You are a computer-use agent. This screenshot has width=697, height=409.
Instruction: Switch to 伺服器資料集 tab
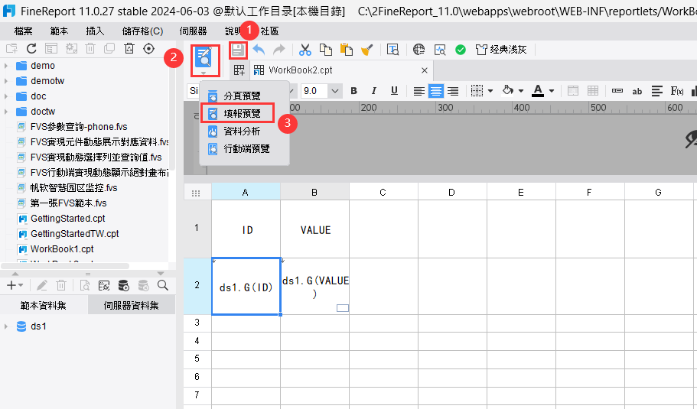(x=131, y=306)
